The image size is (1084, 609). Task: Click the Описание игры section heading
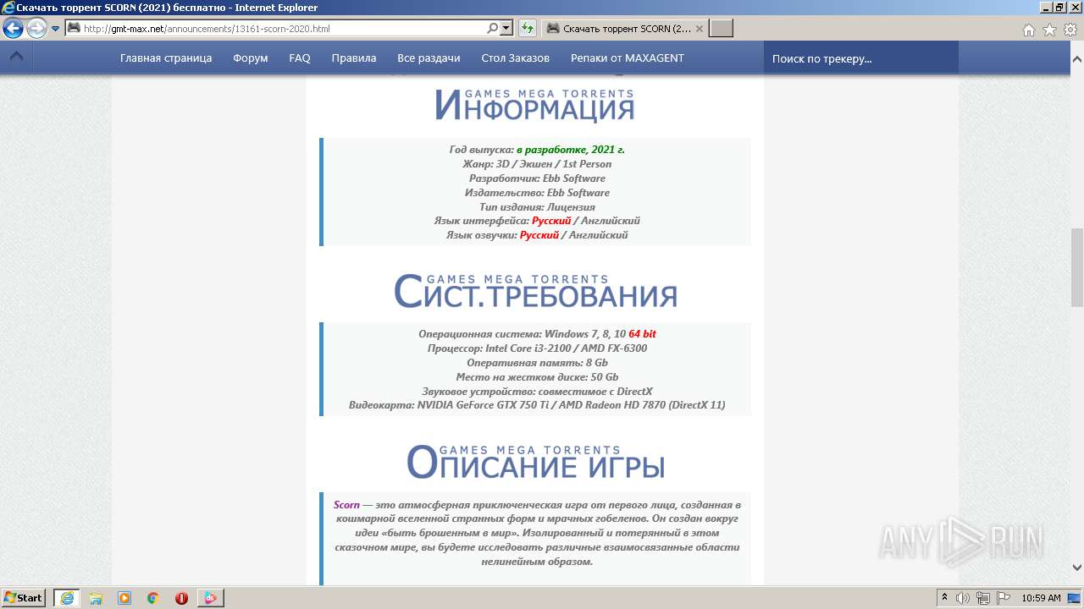pos(535,462)
